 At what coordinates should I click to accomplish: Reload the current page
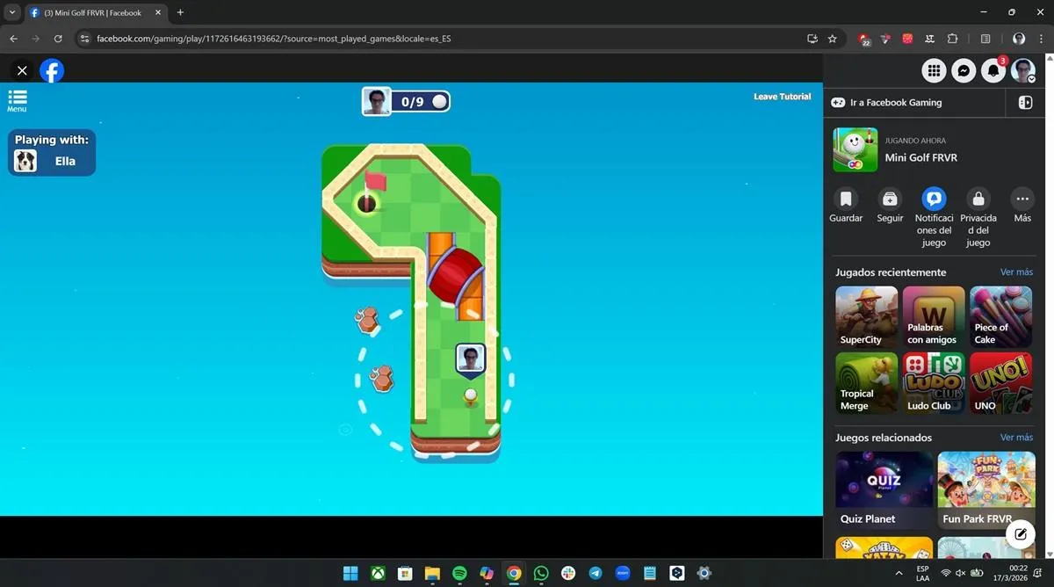(58, 39)
